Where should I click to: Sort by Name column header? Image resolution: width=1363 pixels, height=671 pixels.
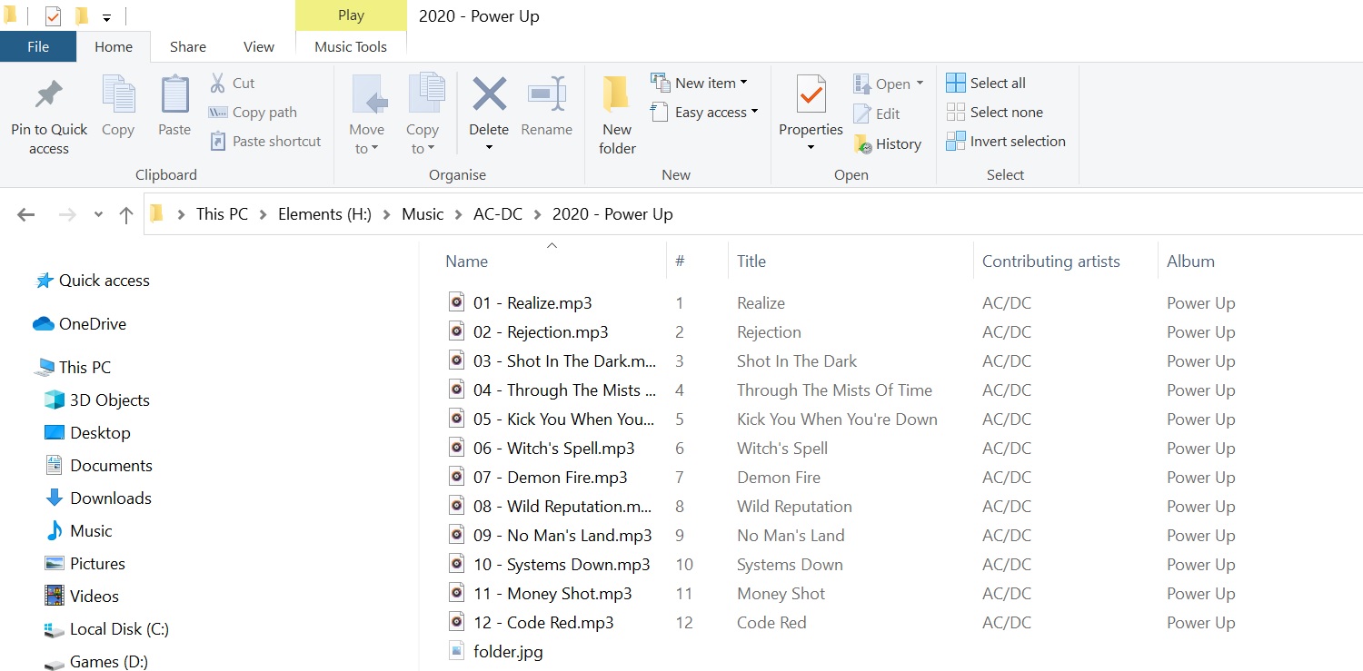(x=466, y=261)
